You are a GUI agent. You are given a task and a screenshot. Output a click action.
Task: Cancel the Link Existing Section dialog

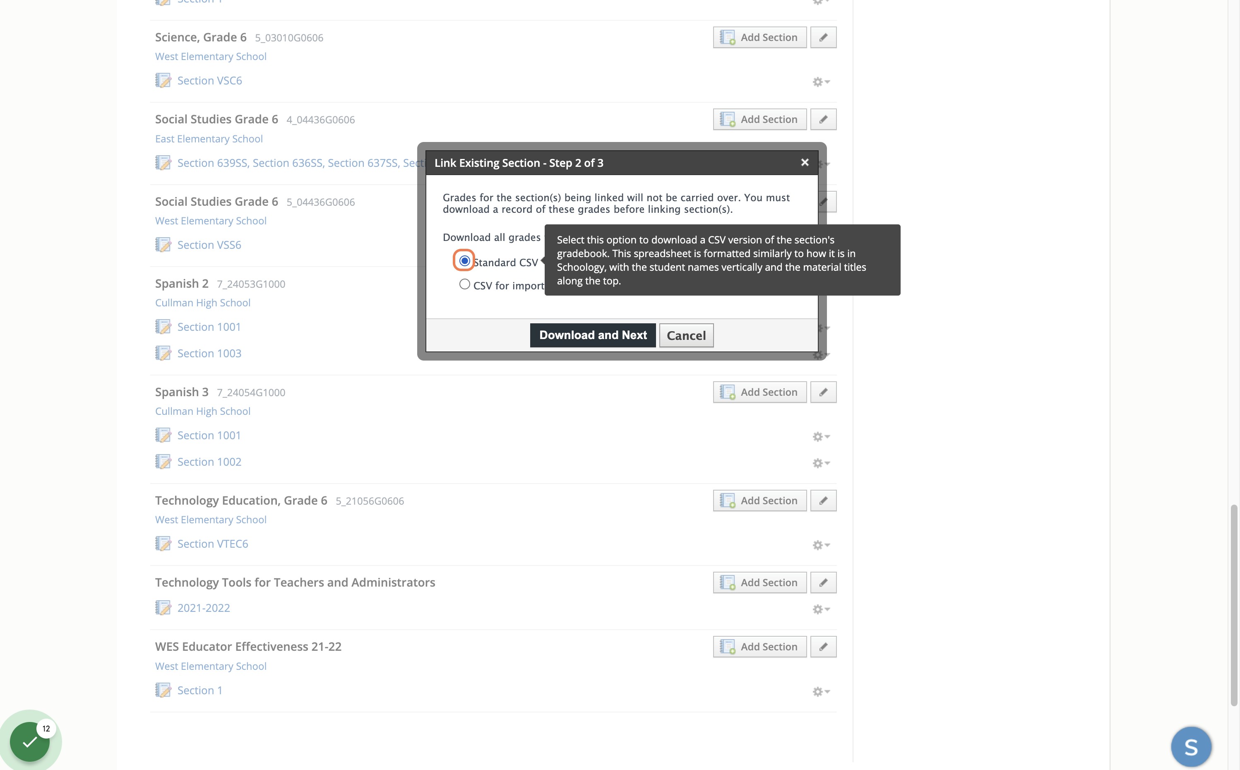tap(686, 335)
